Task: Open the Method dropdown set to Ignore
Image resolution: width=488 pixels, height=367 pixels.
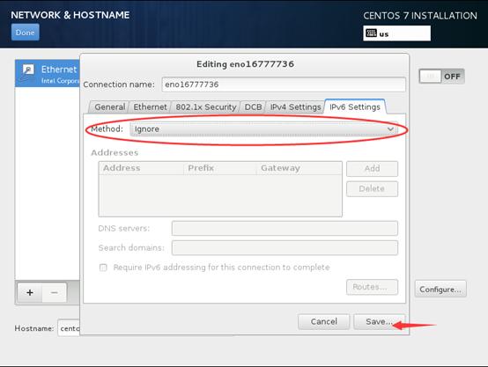Action: (263, 129)
